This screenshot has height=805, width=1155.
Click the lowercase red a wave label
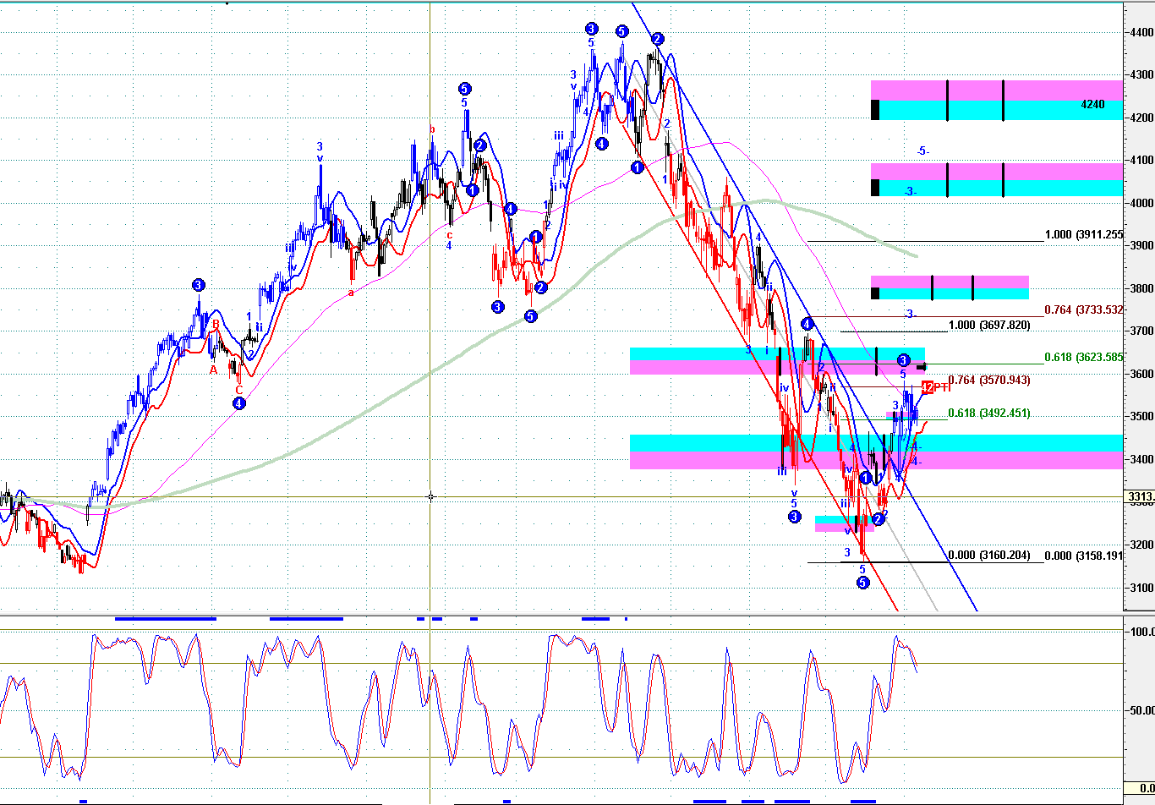[351, 293]
